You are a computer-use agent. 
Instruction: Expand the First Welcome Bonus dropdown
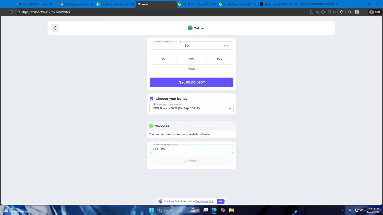tap(191, 108)
